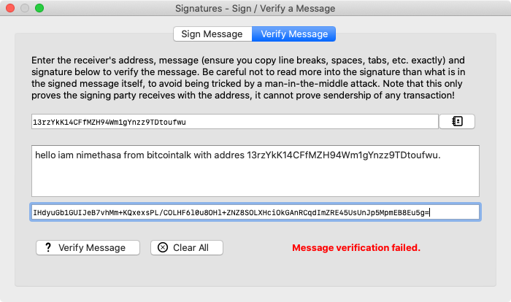Click the Verify Message button

click(88, 247)
